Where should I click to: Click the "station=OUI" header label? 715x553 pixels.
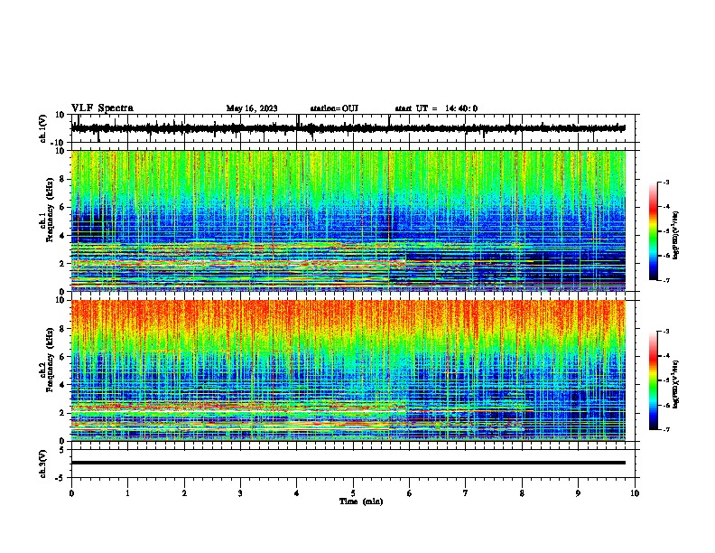click(334, 108)
